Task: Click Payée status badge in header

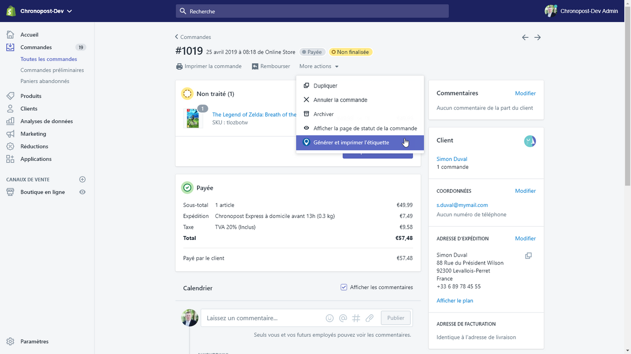Action: pos(312,52)
